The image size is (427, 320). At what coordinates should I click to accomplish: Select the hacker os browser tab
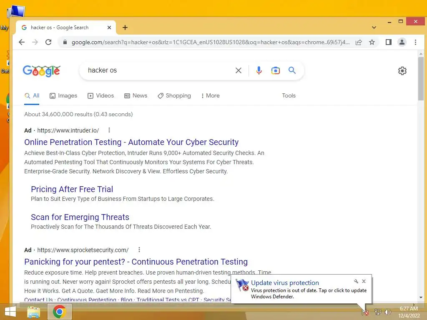[x=66, y=27]
